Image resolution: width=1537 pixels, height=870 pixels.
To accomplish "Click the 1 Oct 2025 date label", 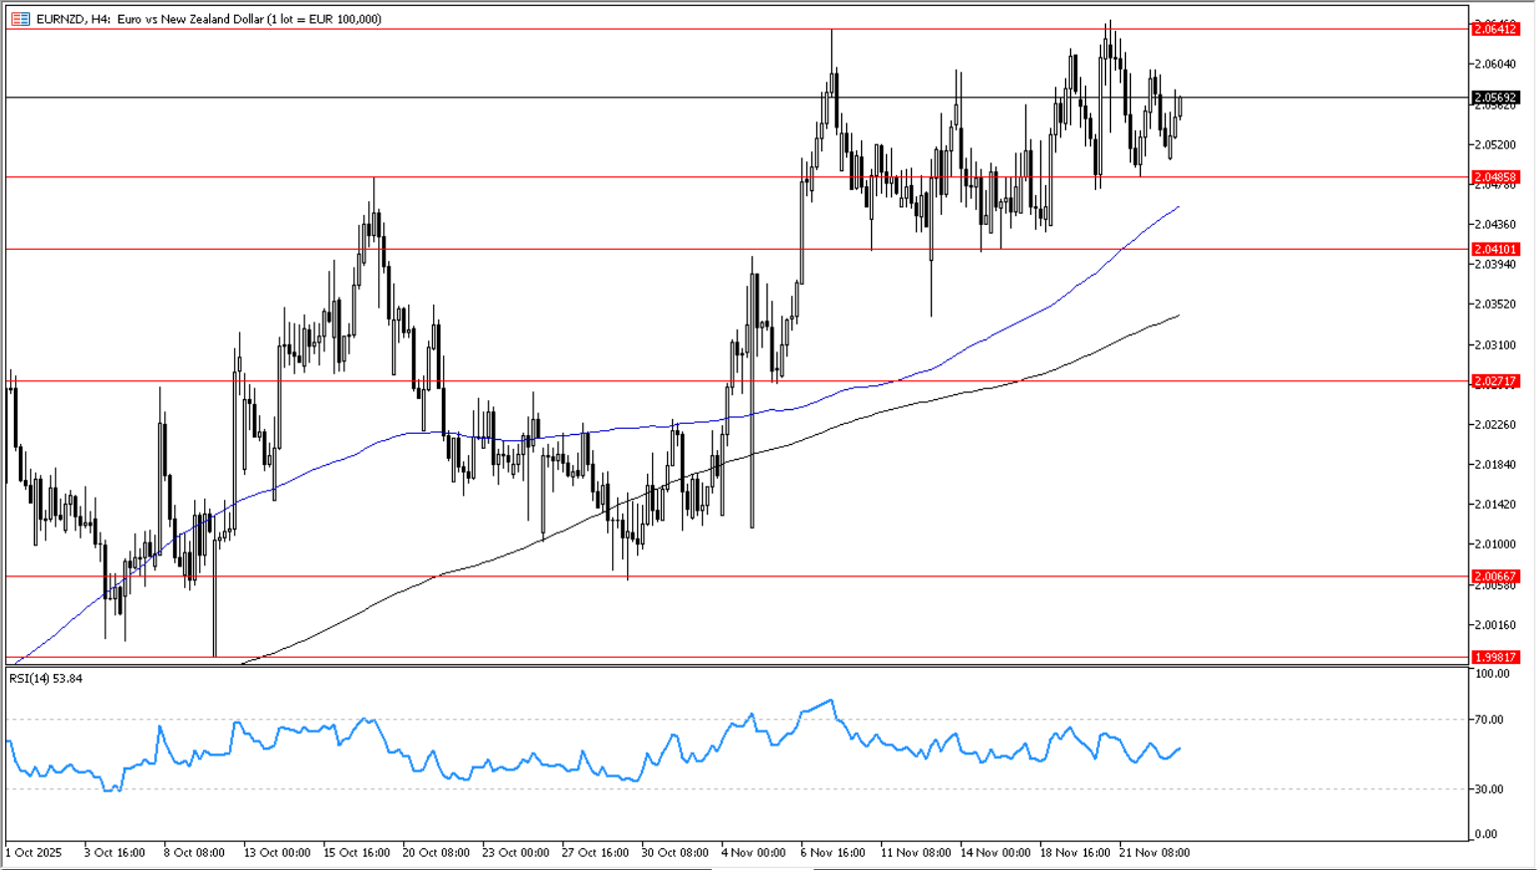I will (34, 852).
